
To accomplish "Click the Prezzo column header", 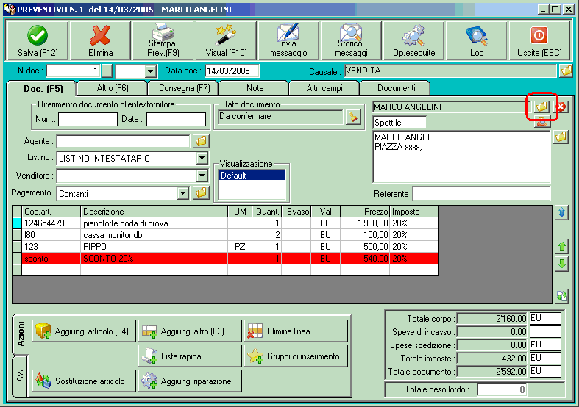I will [x=365, y=212].
